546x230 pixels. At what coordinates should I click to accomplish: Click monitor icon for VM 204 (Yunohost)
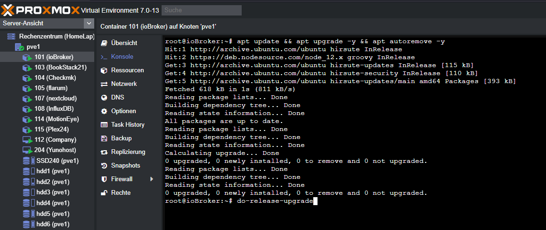[x=27, y=150]
